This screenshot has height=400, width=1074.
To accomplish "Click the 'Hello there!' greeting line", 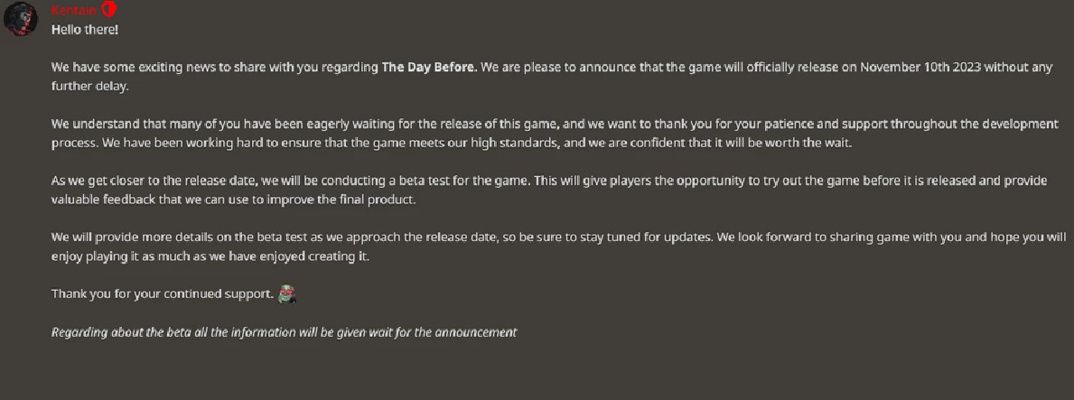I will 85,30.
